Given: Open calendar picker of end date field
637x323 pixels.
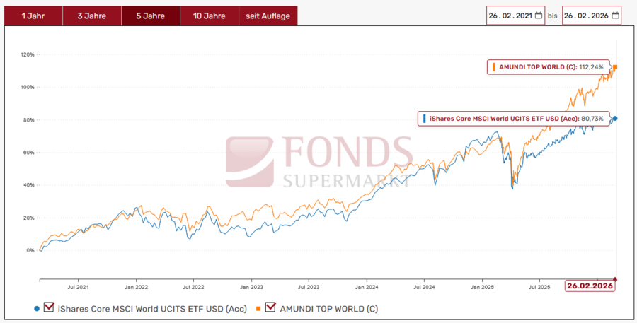Looking at the screenshot, I should coord(615,16).
